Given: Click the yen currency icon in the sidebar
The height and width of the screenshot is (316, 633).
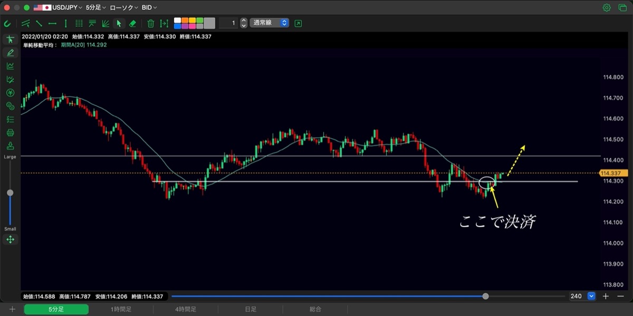Looking at the screenshot, I should [x=10, y=93].
